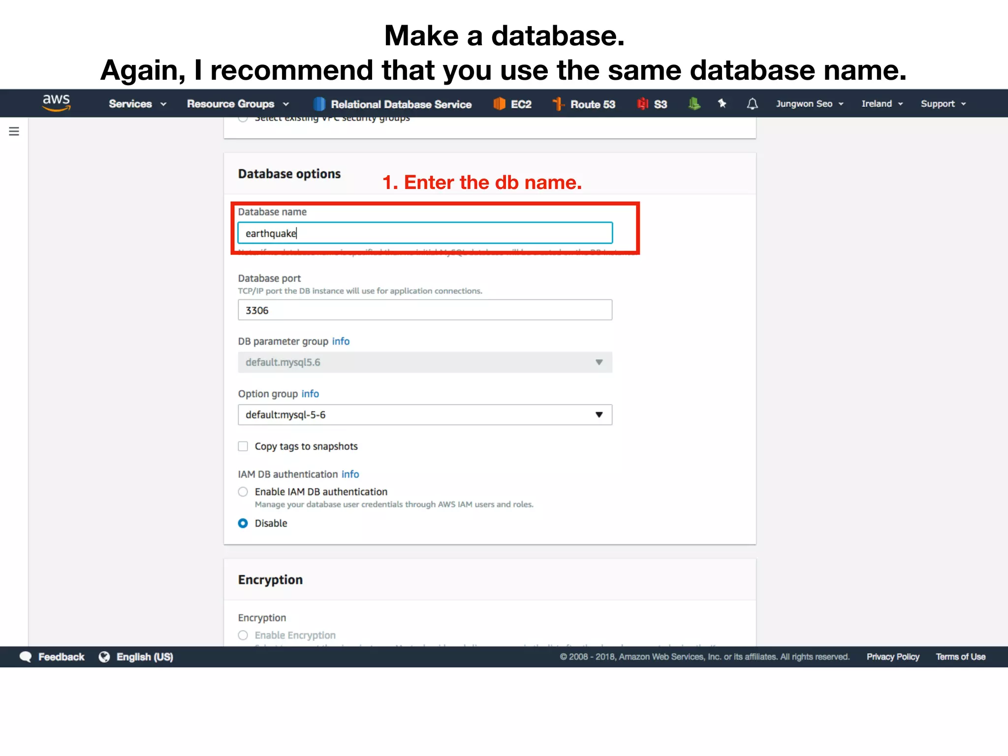Viewport: 1008px width, 756px height.
Task: Open the Option group default:mysql-5-6 dropdown
Action: click(x=425, y=415)
